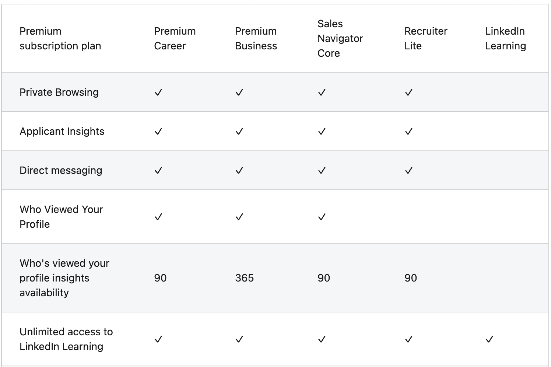Click Private Browsing checkmark under Recruiter Lite
Screen dimensions: 551x367
(x=408, y=92)
